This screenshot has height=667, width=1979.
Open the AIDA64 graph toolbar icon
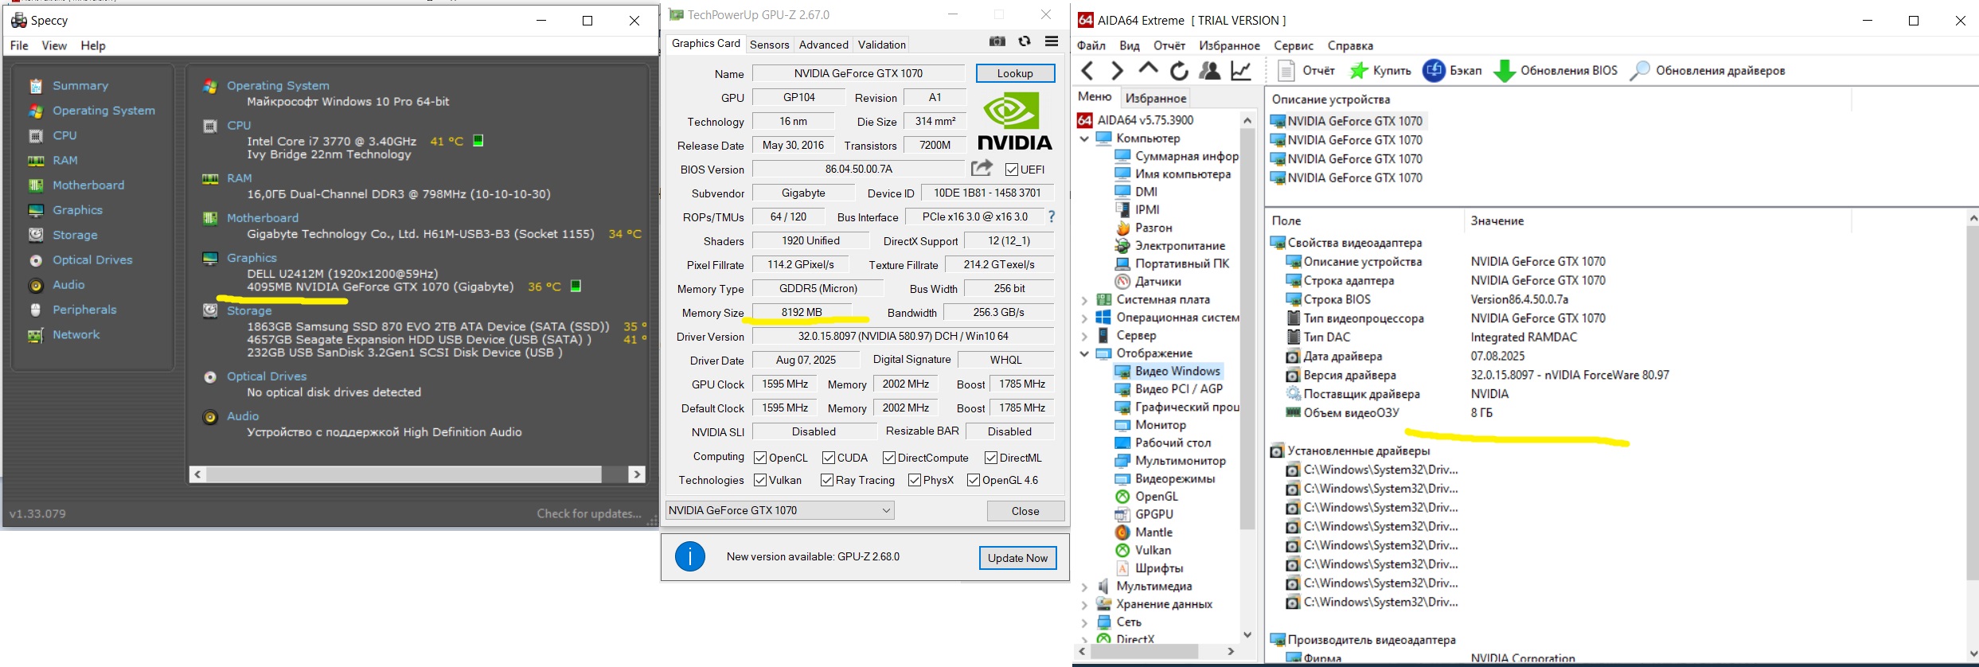click(1241, 71)
